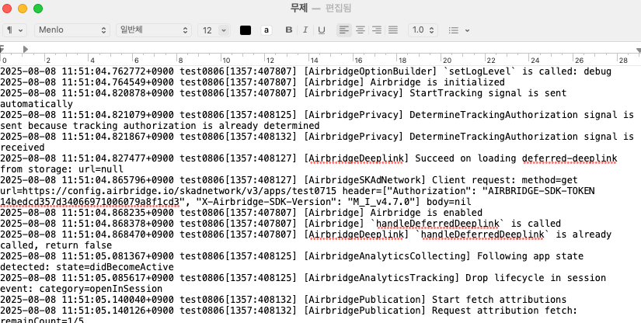
Task: Click the text "Airbridge is enabled"
Action: 426,213
